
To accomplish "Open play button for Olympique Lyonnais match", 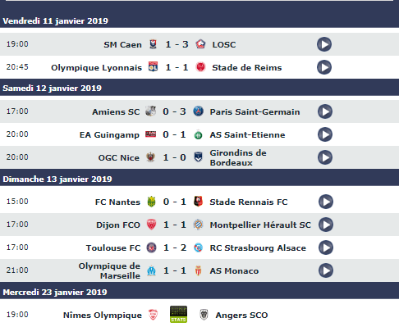I will (x=324, y=67).
